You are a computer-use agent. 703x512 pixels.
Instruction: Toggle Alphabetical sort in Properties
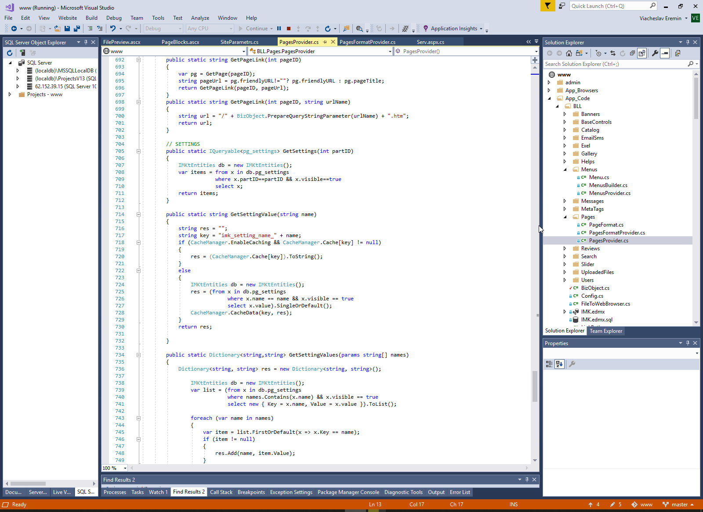point(559,364)
